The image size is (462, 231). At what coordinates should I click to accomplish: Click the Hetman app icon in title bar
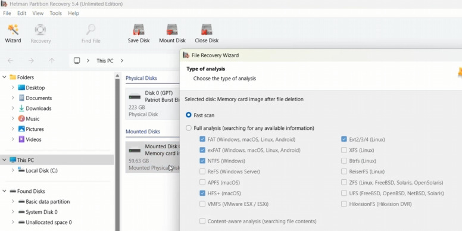4,4
